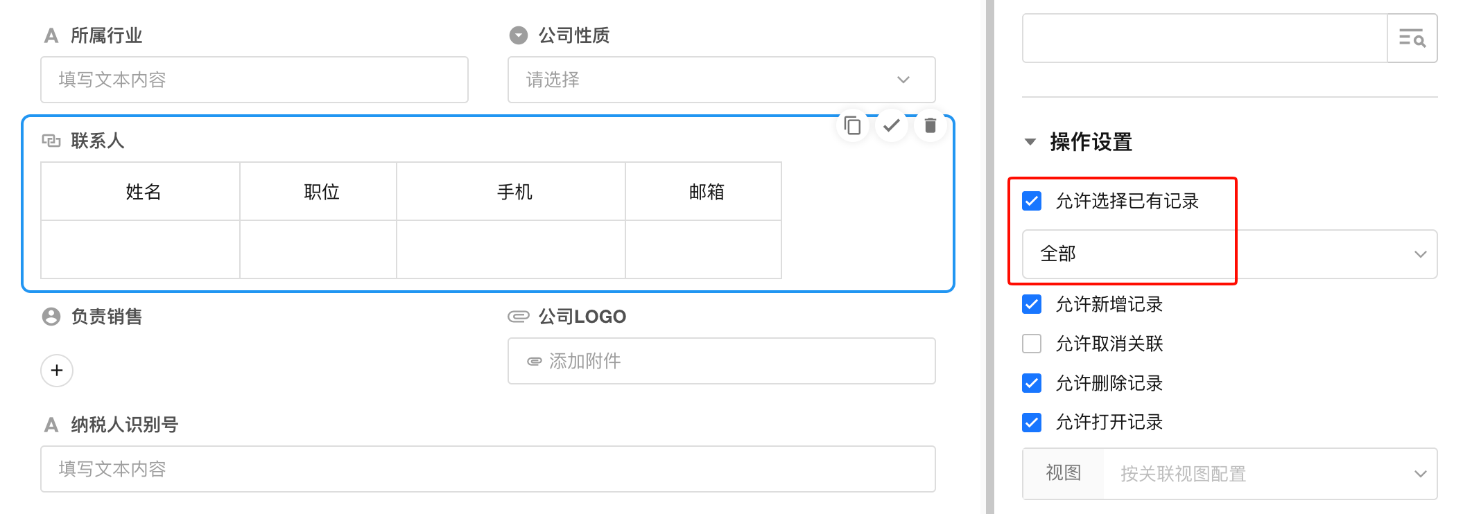1463x514 pixels.
Task: Click the copy icon on 联系人 field
Action: [x=852, y=125]
